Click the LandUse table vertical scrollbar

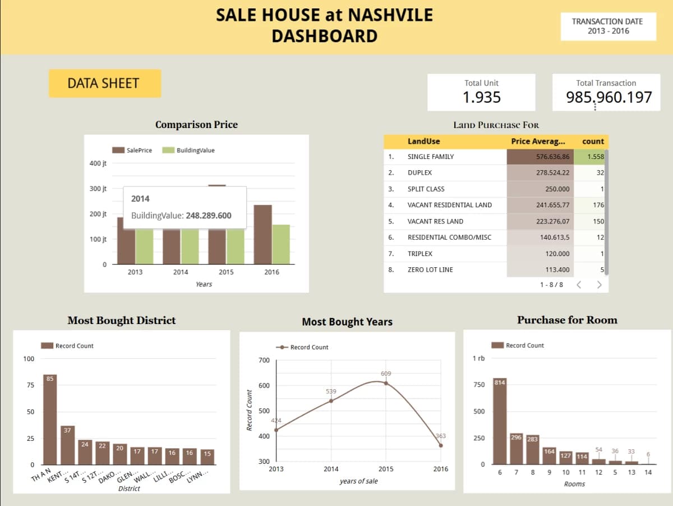pos(606,212)
